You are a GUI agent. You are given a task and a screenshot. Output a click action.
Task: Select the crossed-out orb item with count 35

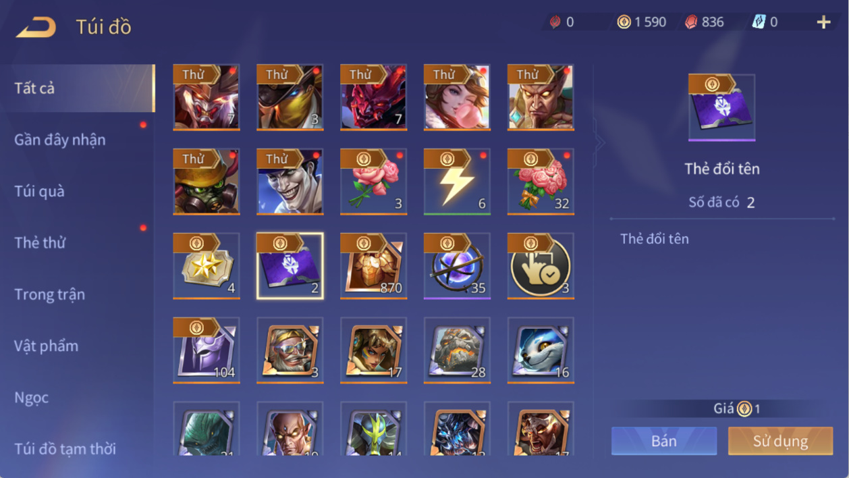pos(457,266)
